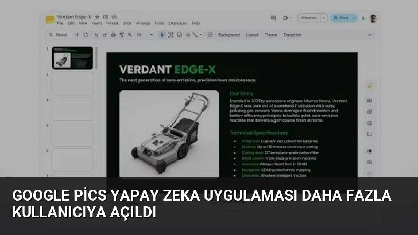Open the video call camera icon
Viewport: 418px width, 235px height.
point(286,18)
